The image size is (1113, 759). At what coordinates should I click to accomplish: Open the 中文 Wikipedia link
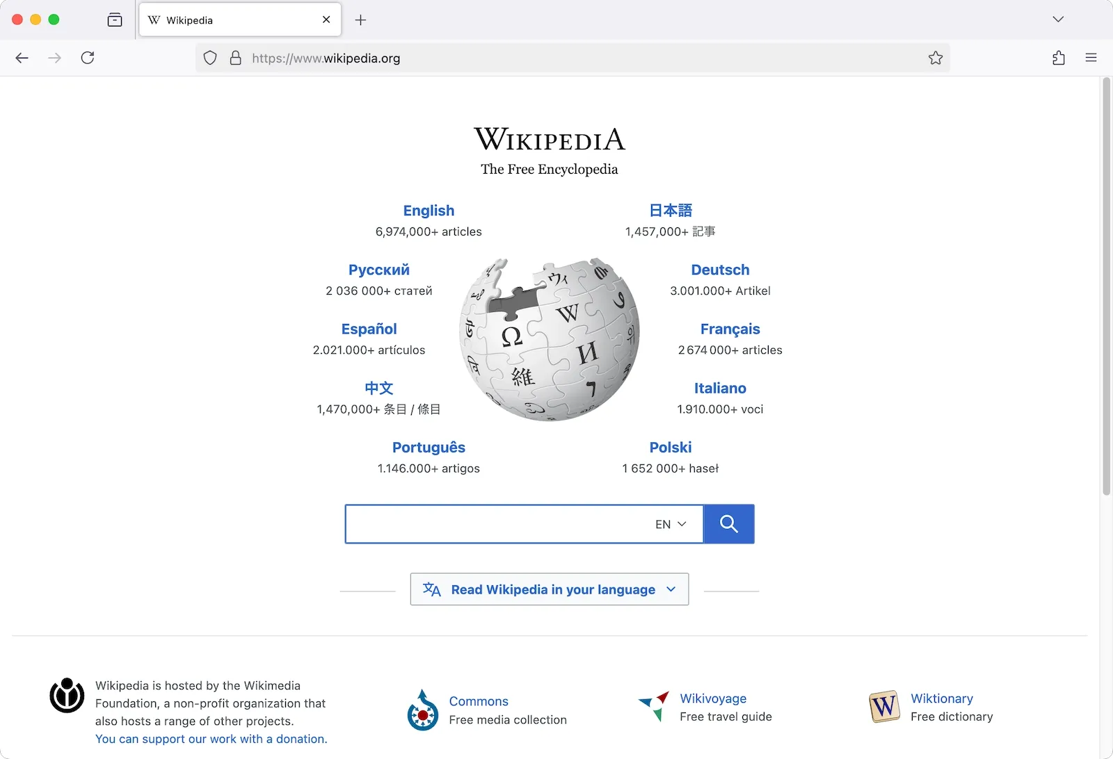[x=379, y=388]
